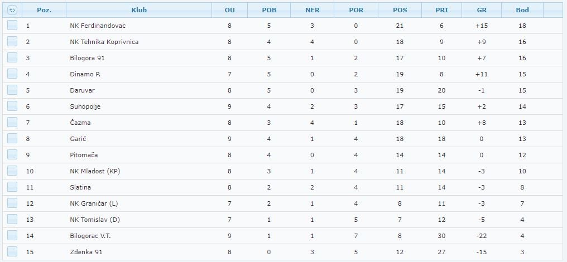The image size is (567, 262).
Task: Click the POB wins column header
Action: (x=269, y=10)
